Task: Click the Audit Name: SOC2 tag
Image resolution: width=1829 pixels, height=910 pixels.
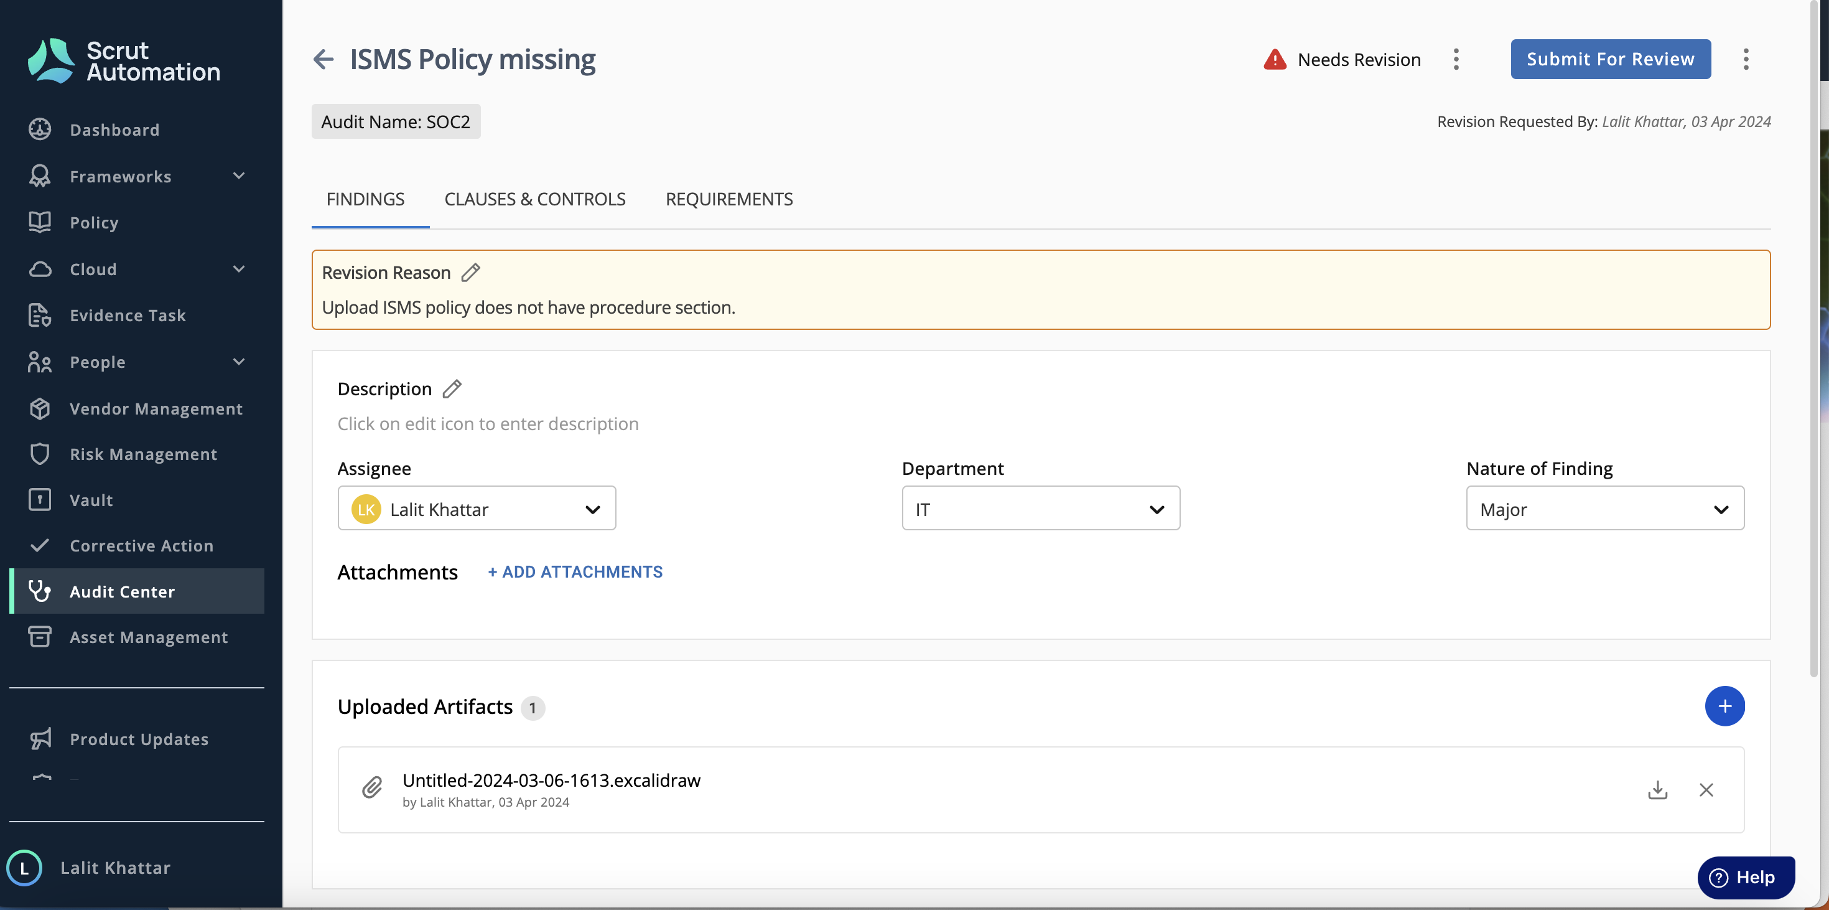Action: click(396, 121)
